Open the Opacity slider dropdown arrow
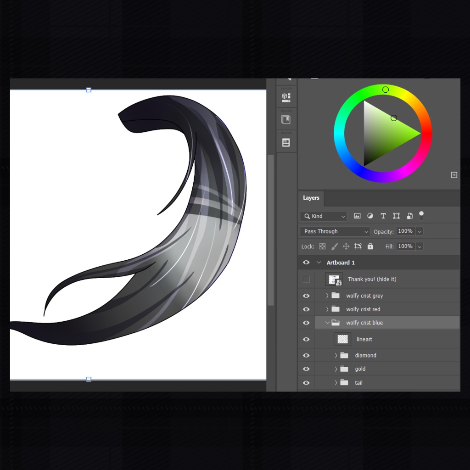470x470 pixels. pyautogui.click(x=420, y=231)
